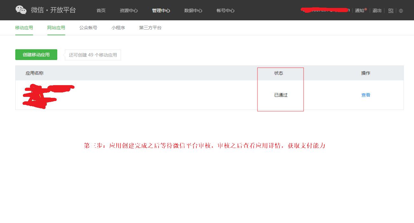Viewport: 414px width, 223px height.
Task: Click the WeChat Open Platform logo
Action: coord(21,10)
